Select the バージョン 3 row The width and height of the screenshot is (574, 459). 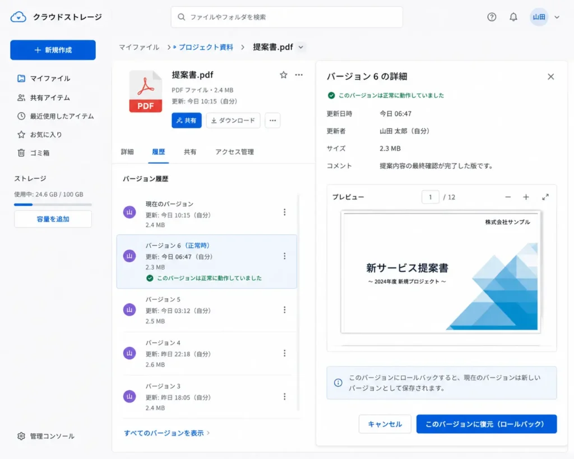coord(207,397)
